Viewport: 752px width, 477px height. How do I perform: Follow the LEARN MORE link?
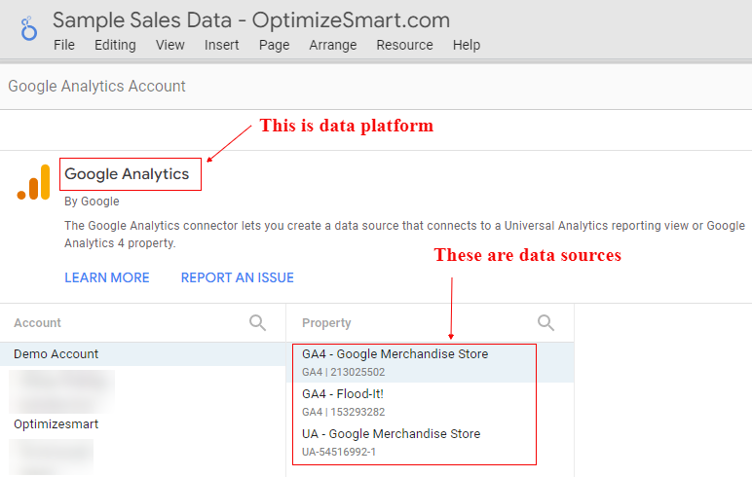coord(107,277)
